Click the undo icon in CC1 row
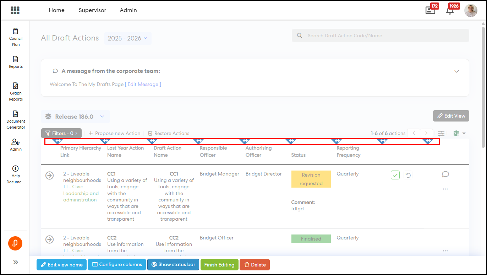Screen dimensions: 487x275 [408, 175]
